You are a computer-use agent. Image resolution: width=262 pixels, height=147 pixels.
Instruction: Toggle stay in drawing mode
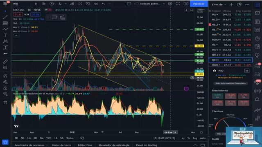point(5,82)
